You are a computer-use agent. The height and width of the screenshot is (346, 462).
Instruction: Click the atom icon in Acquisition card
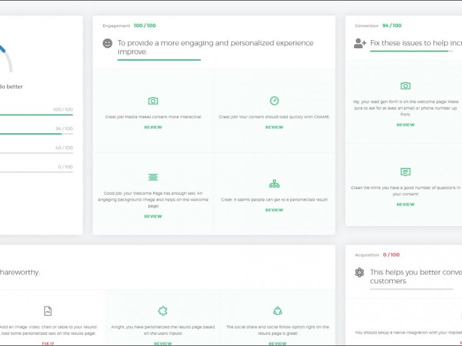359,273
